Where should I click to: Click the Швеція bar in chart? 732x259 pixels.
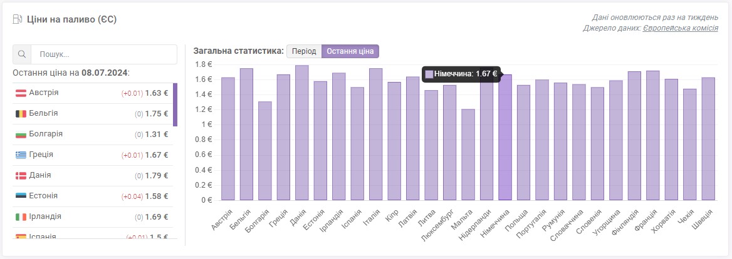coord(708,139)
